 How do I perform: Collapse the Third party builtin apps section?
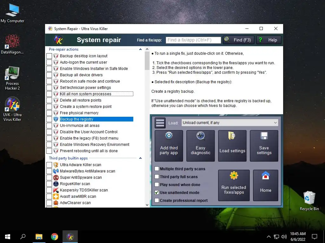(x=140, y=158)
